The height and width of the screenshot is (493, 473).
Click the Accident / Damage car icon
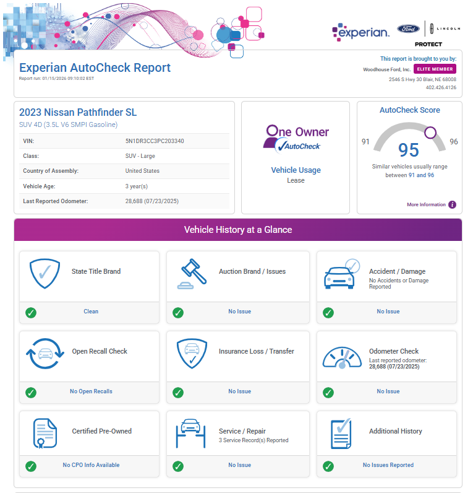[x=341, y=275]
